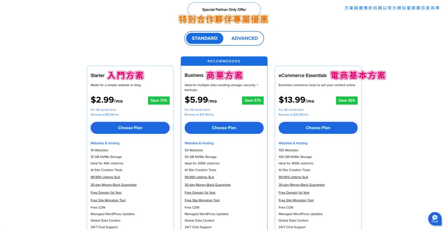This screenshot has width=447, height=230.
Task: Switch to the STANDARD pricing tab
Action: click(x=205, y=38)
